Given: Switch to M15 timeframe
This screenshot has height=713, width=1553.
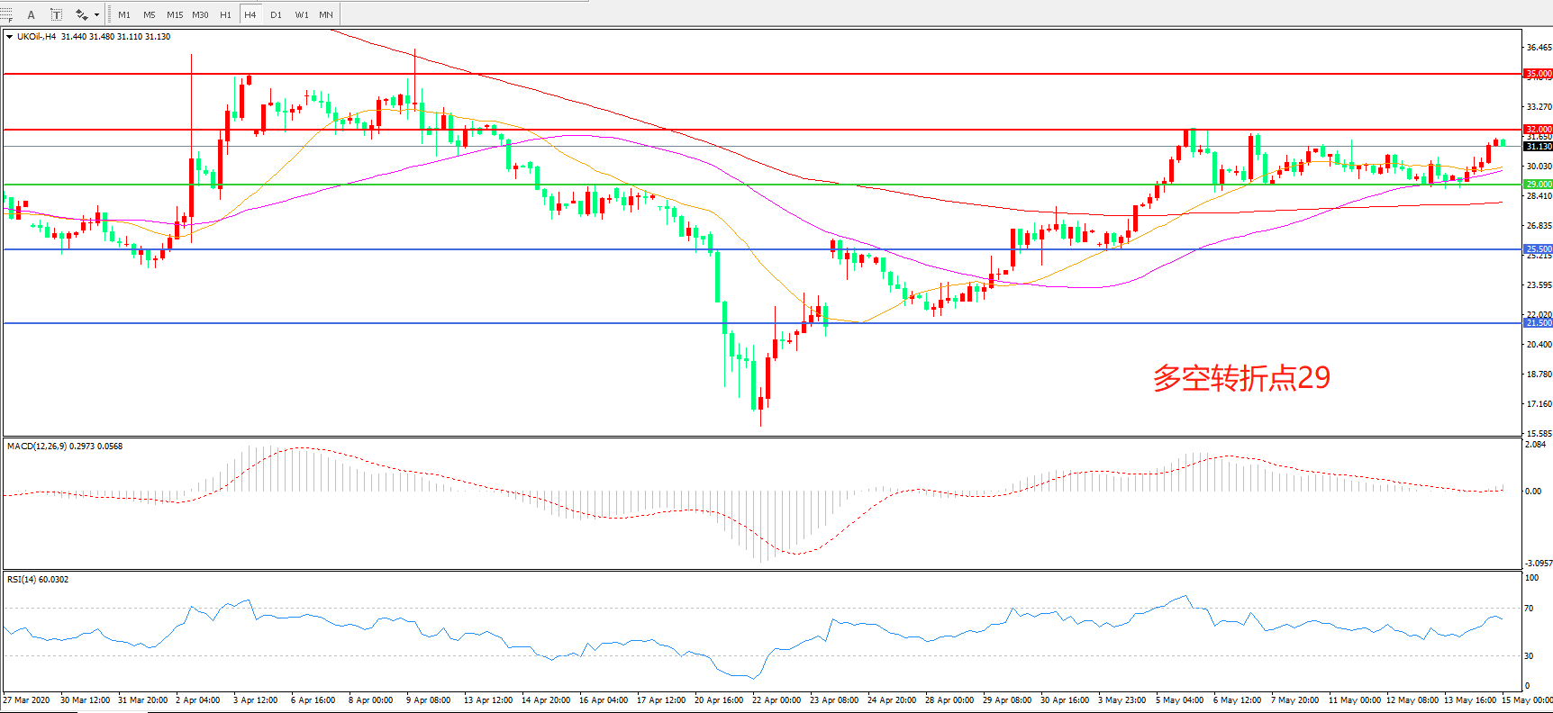Looking at the screenshot, I should tap(174, 14).
